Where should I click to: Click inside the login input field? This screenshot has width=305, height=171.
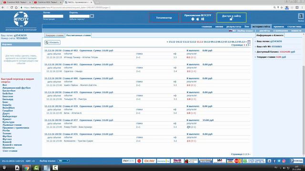coord(53,16)
